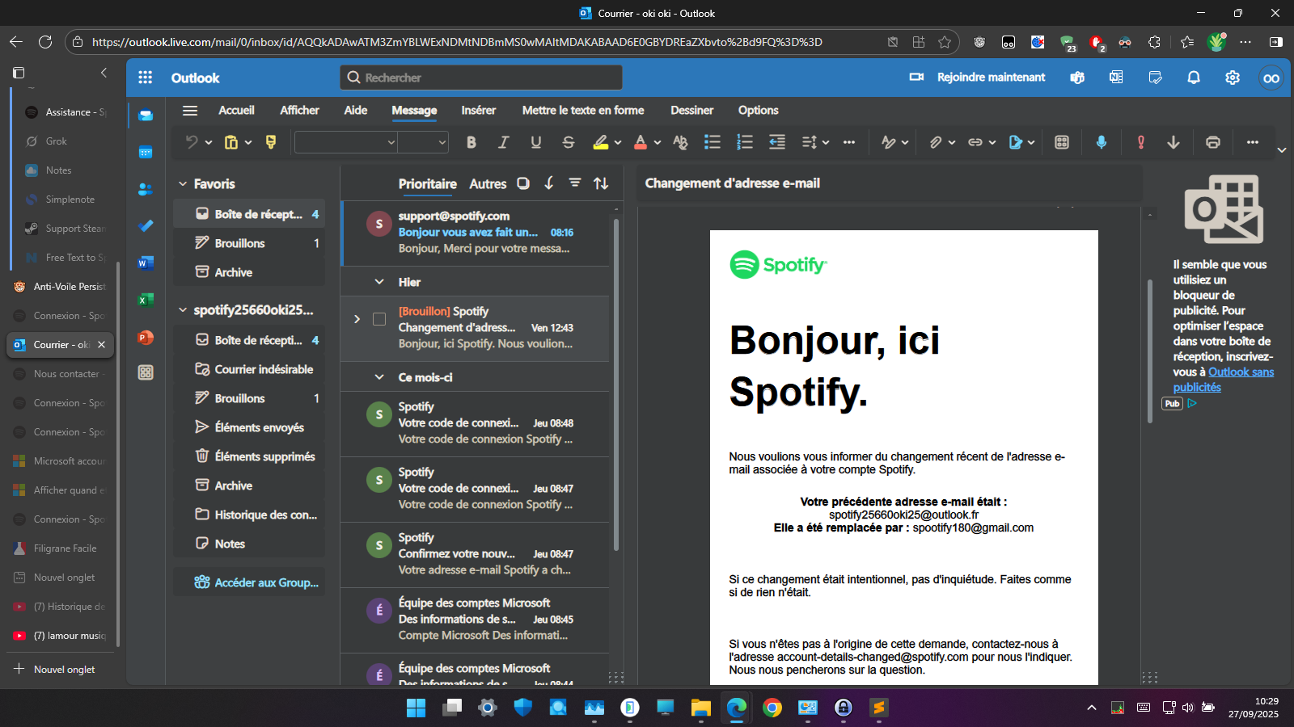Viewport: 1294px width, 727px height.
Task: Switch to the Autres inbox tab
Action: (488, 184)
